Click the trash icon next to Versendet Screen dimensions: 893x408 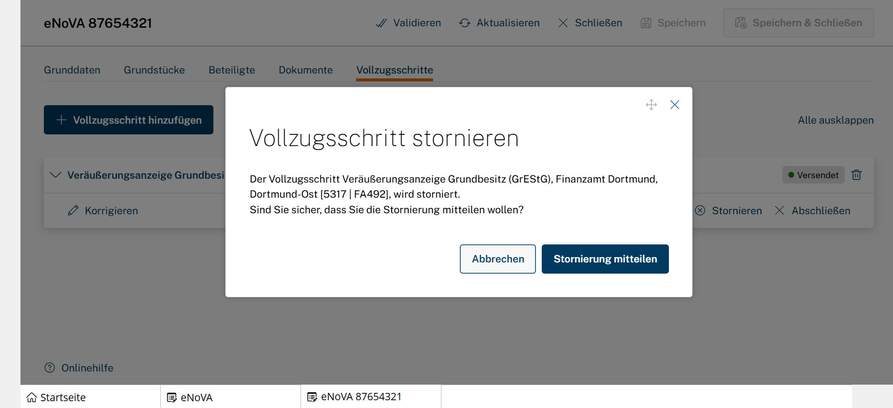coord(856,175)
